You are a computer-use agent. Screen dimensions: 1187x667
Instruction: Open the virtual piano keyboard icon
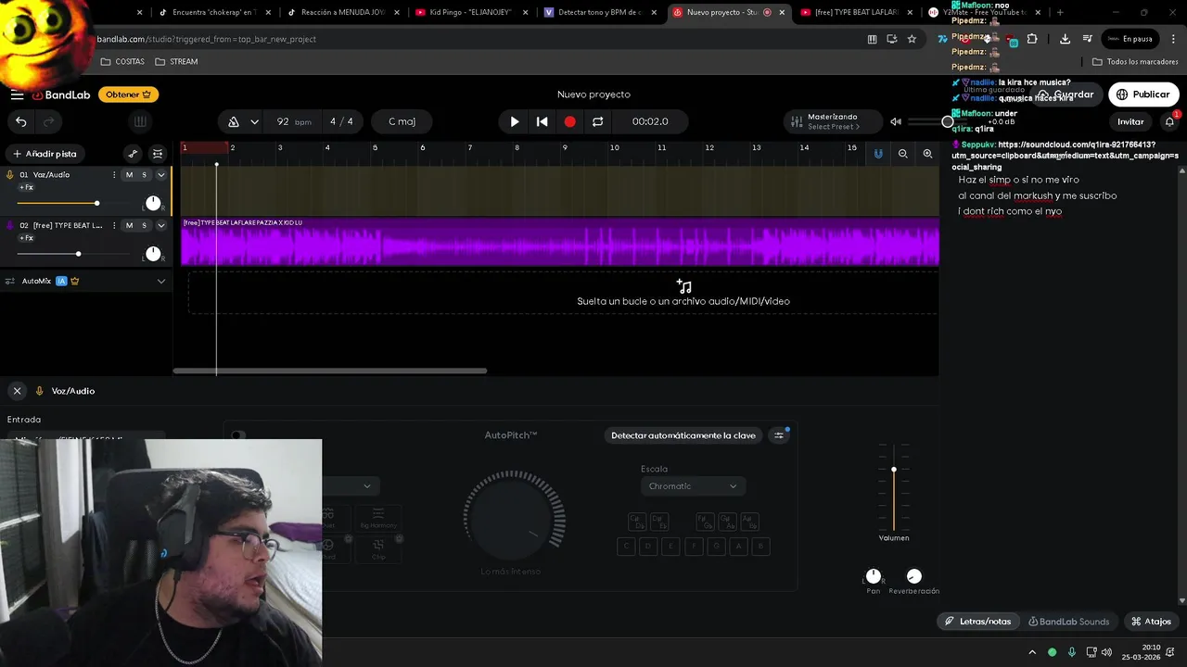[140, 121]
